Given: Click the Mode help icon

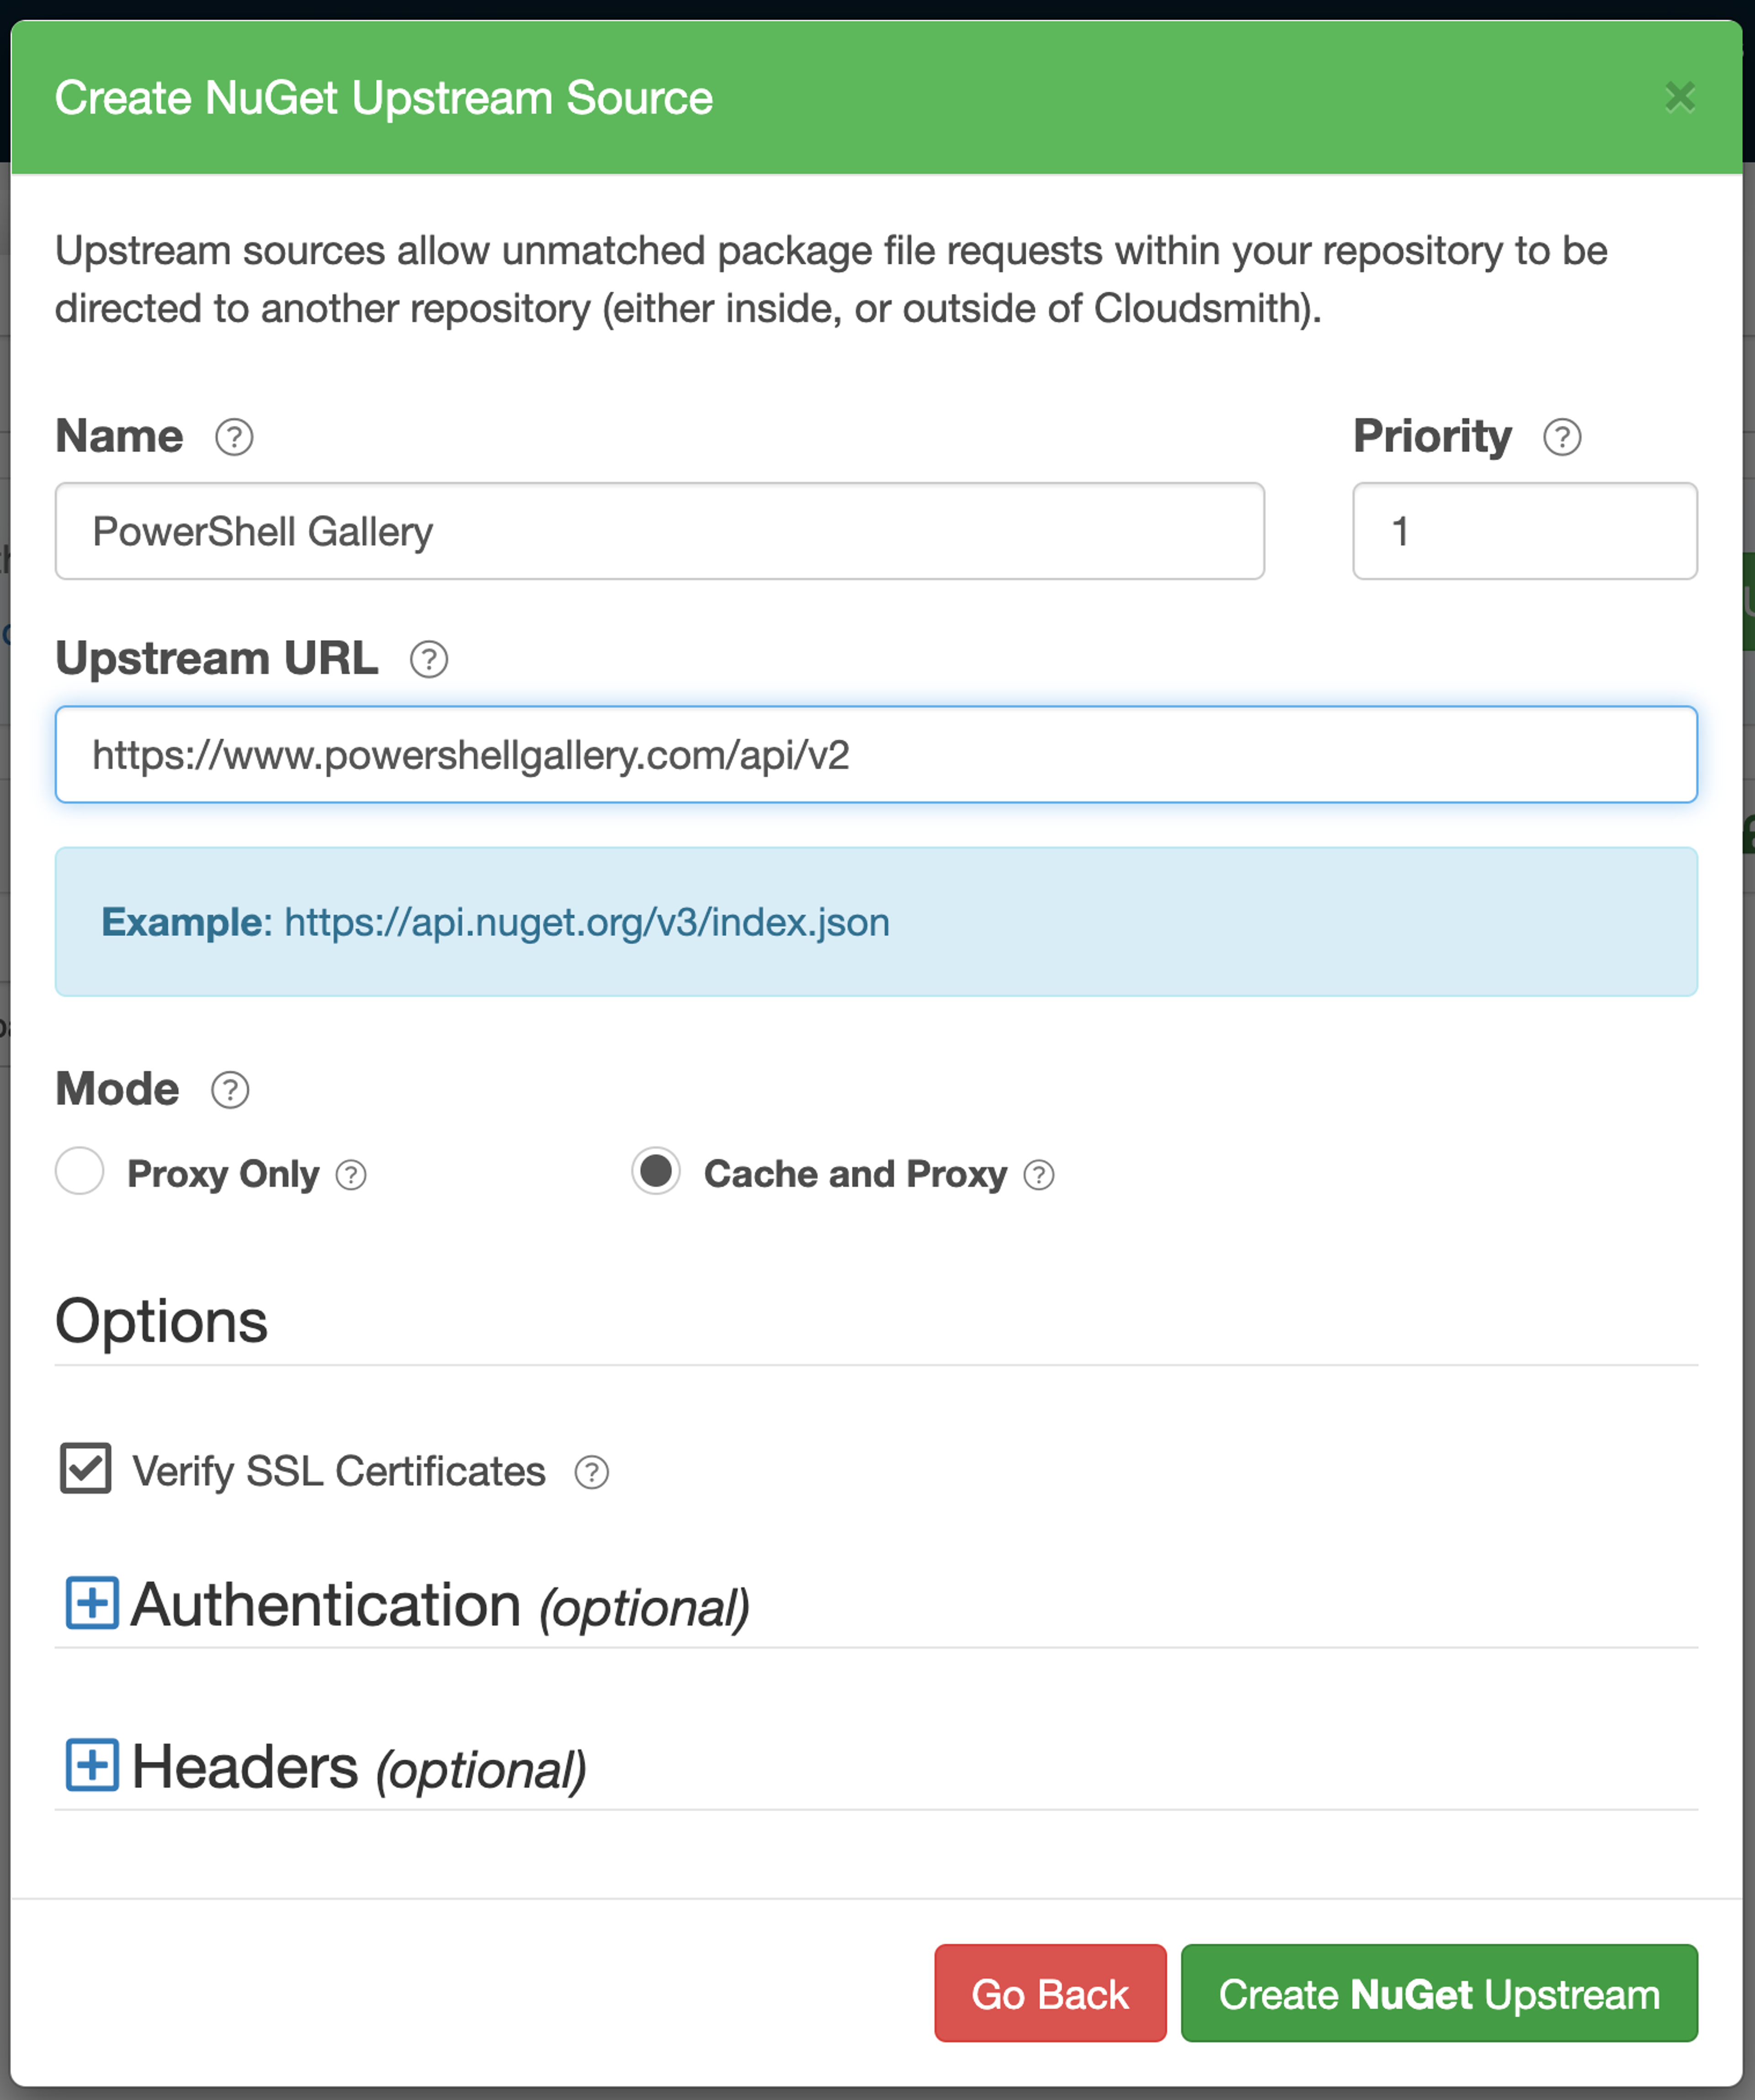Looking at the screenshot, I should click(x=228, y=1090).
